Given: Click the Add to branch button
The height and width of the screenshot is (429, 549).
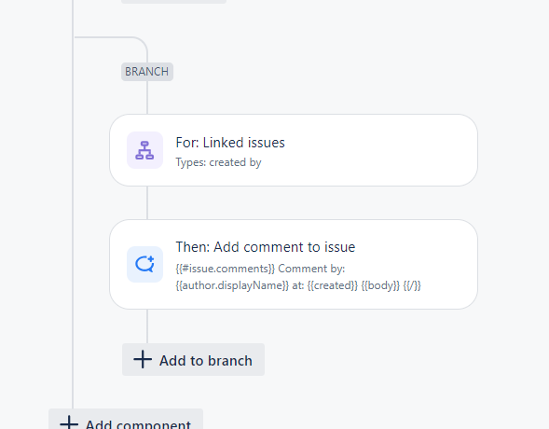Looking at the screenshot, I should point(193,360).
